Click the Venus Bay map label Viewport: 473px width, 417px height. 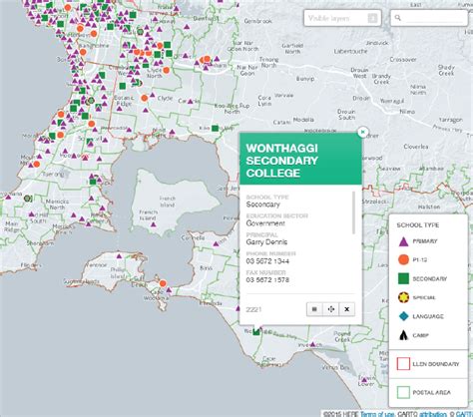335,367
